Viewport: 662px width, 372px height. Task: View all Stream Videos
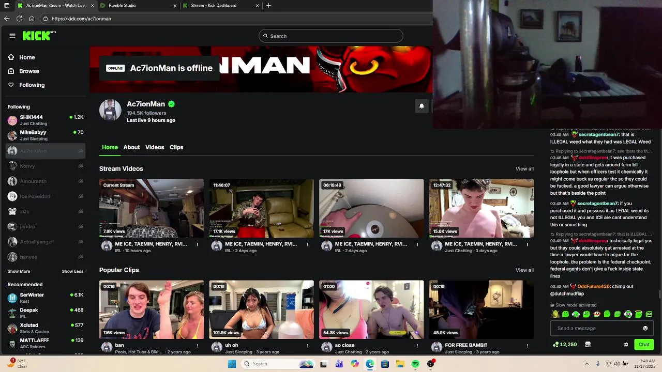tap(524, 169)
